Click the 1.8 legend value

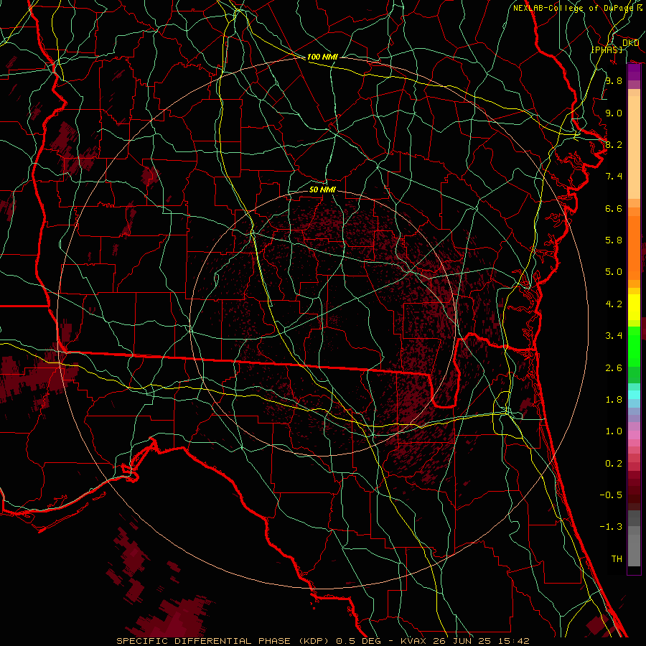(614, 400)
